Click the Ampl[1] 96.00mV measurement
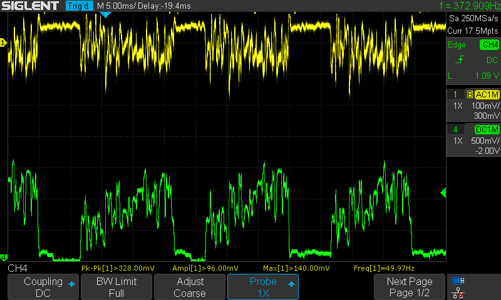Screen dimensions: 501x300 click(205, 268)
